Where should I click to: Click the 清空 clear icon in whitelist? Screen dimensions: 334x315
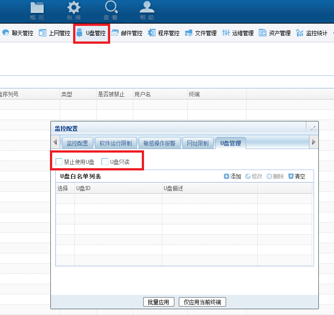click(291, 176)
